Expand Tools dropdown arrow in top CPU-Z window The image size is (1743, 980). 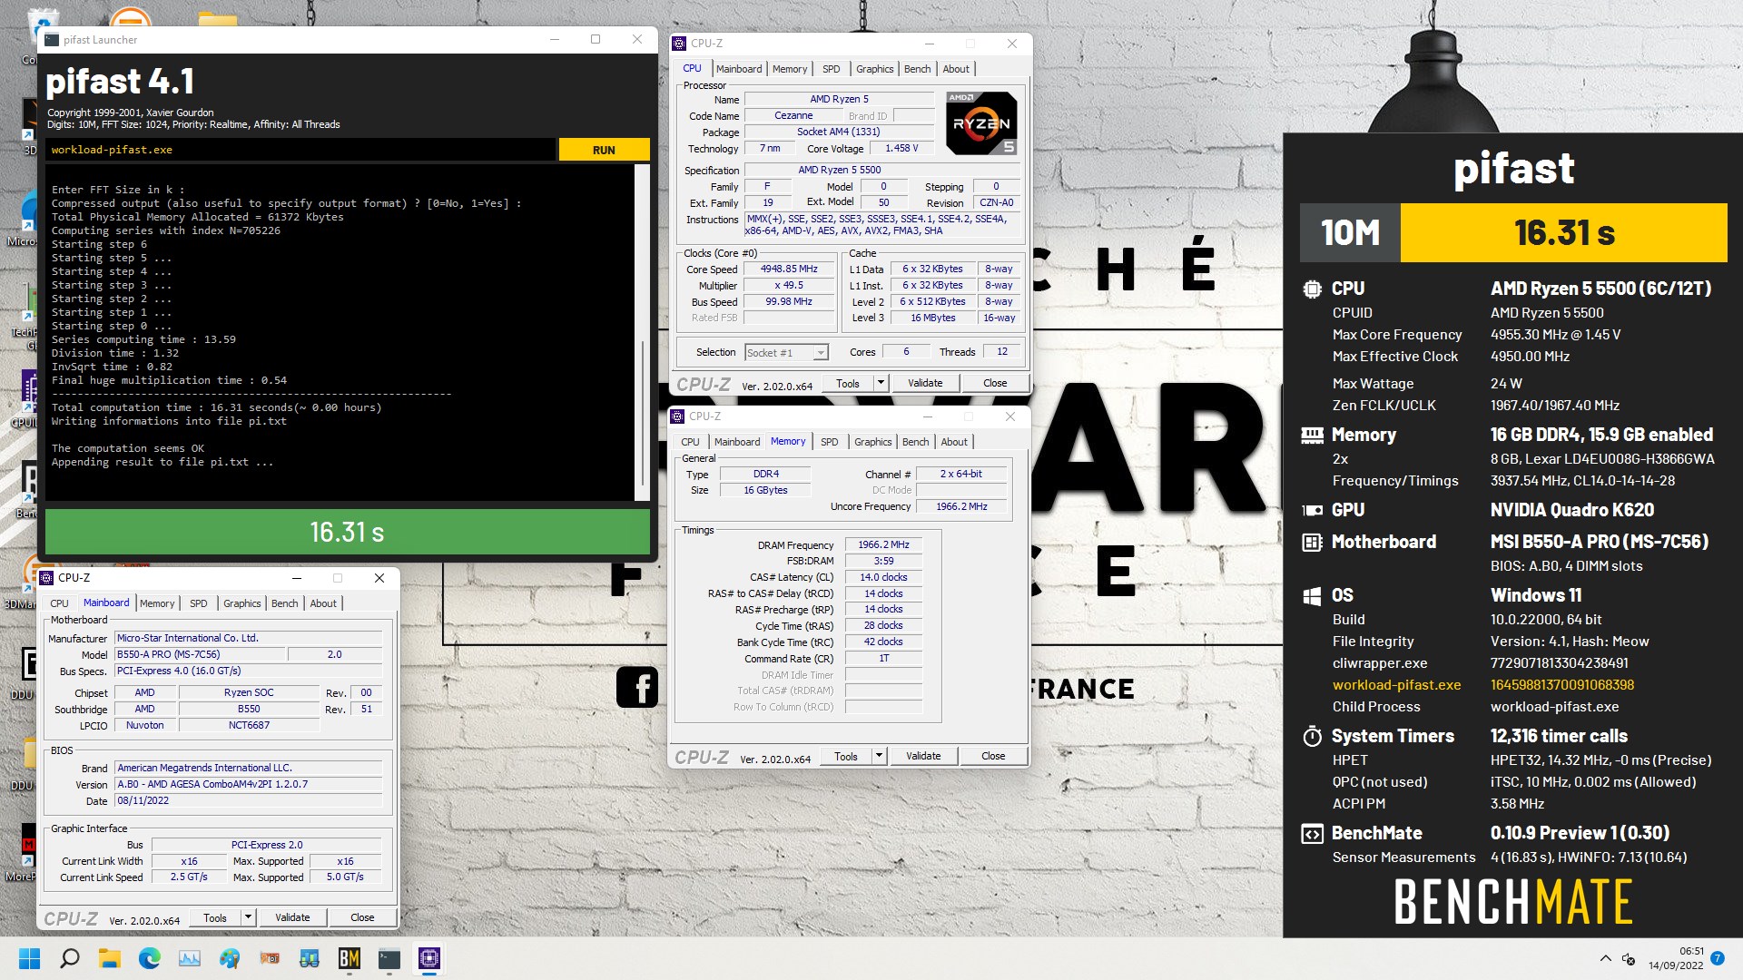click(881, 383)
